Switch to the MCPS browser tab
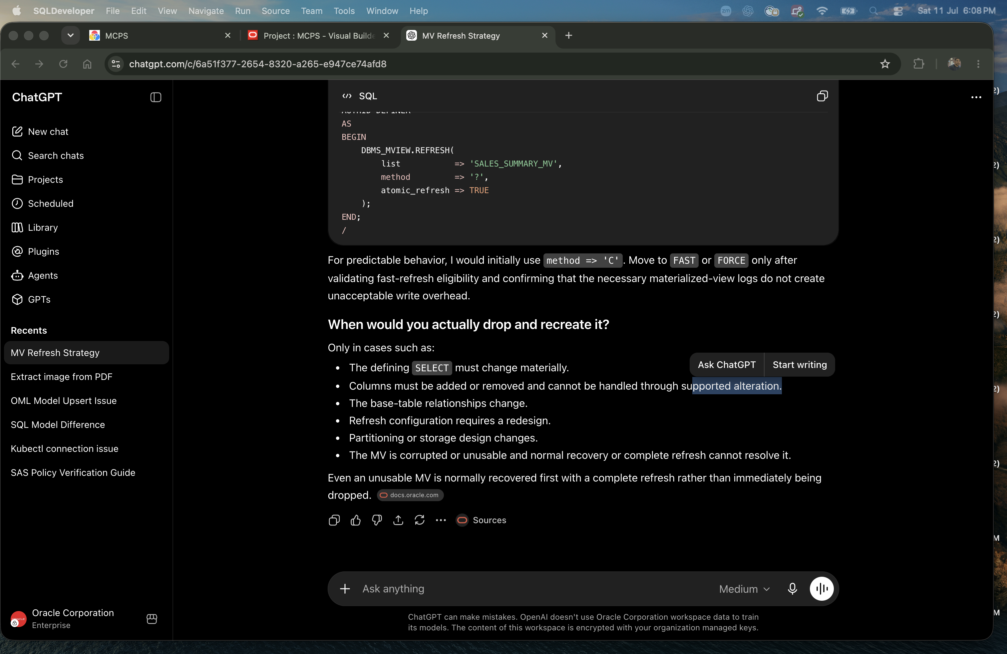 (160, 36)
